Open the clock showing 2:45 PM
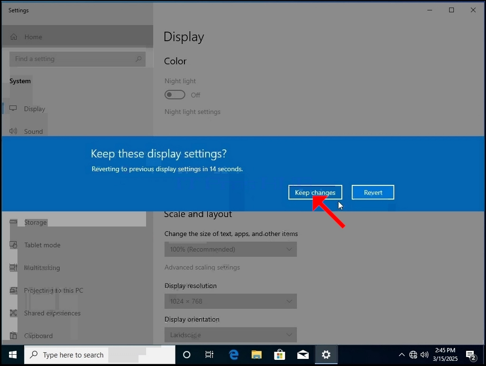This screenshot has width=486, height=366. 445,354
